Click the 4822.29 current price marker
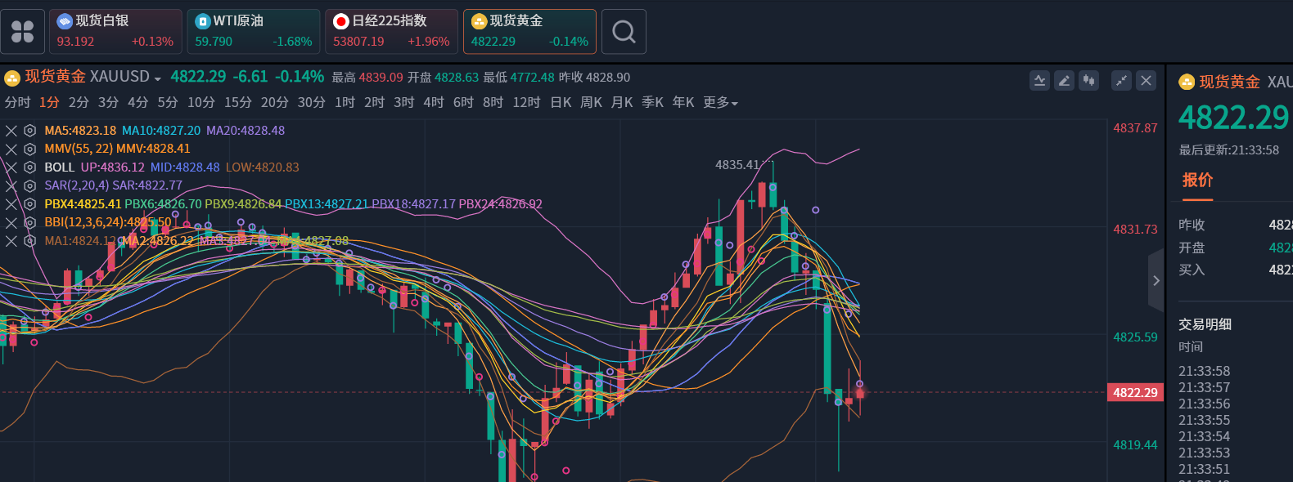This screenshot has width=1293, height=482. [1135, 393]
